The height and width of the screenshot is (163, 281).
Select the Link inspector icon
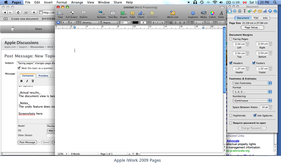pyautogui.click(x=270, y=11)
